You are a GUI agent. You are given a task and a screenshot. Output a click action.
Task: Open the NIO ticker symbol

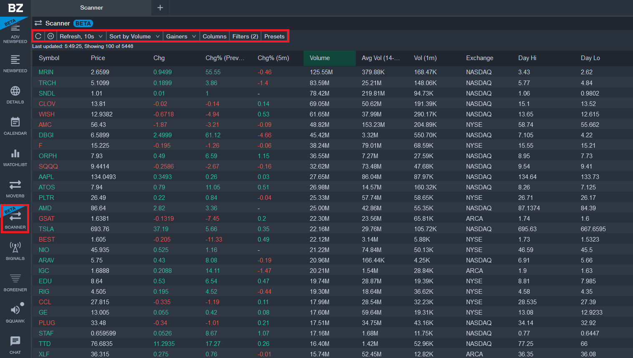coord(44,250)
